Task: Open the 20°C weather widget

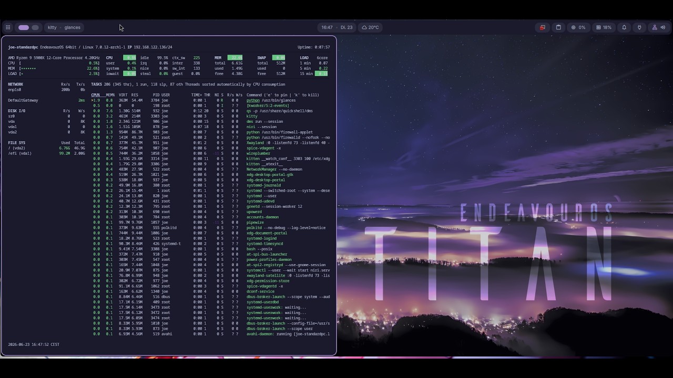Action: 370,27
